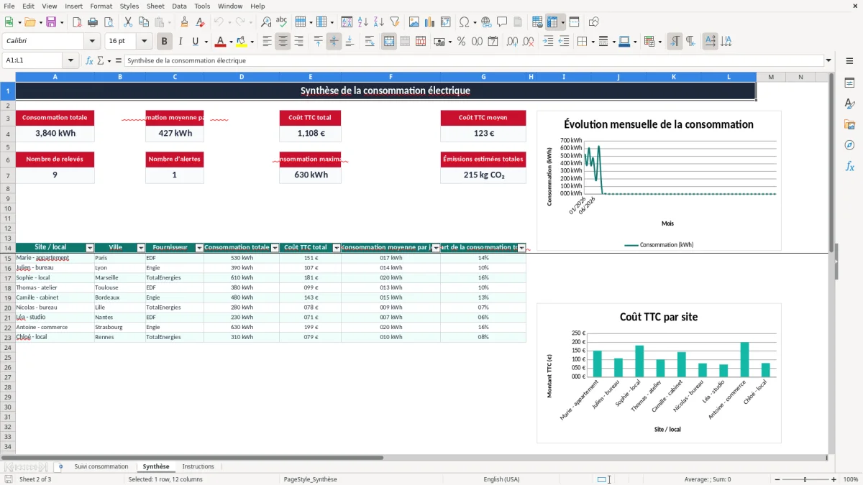Toggle AutoFilter funnel button

(395, 22)
